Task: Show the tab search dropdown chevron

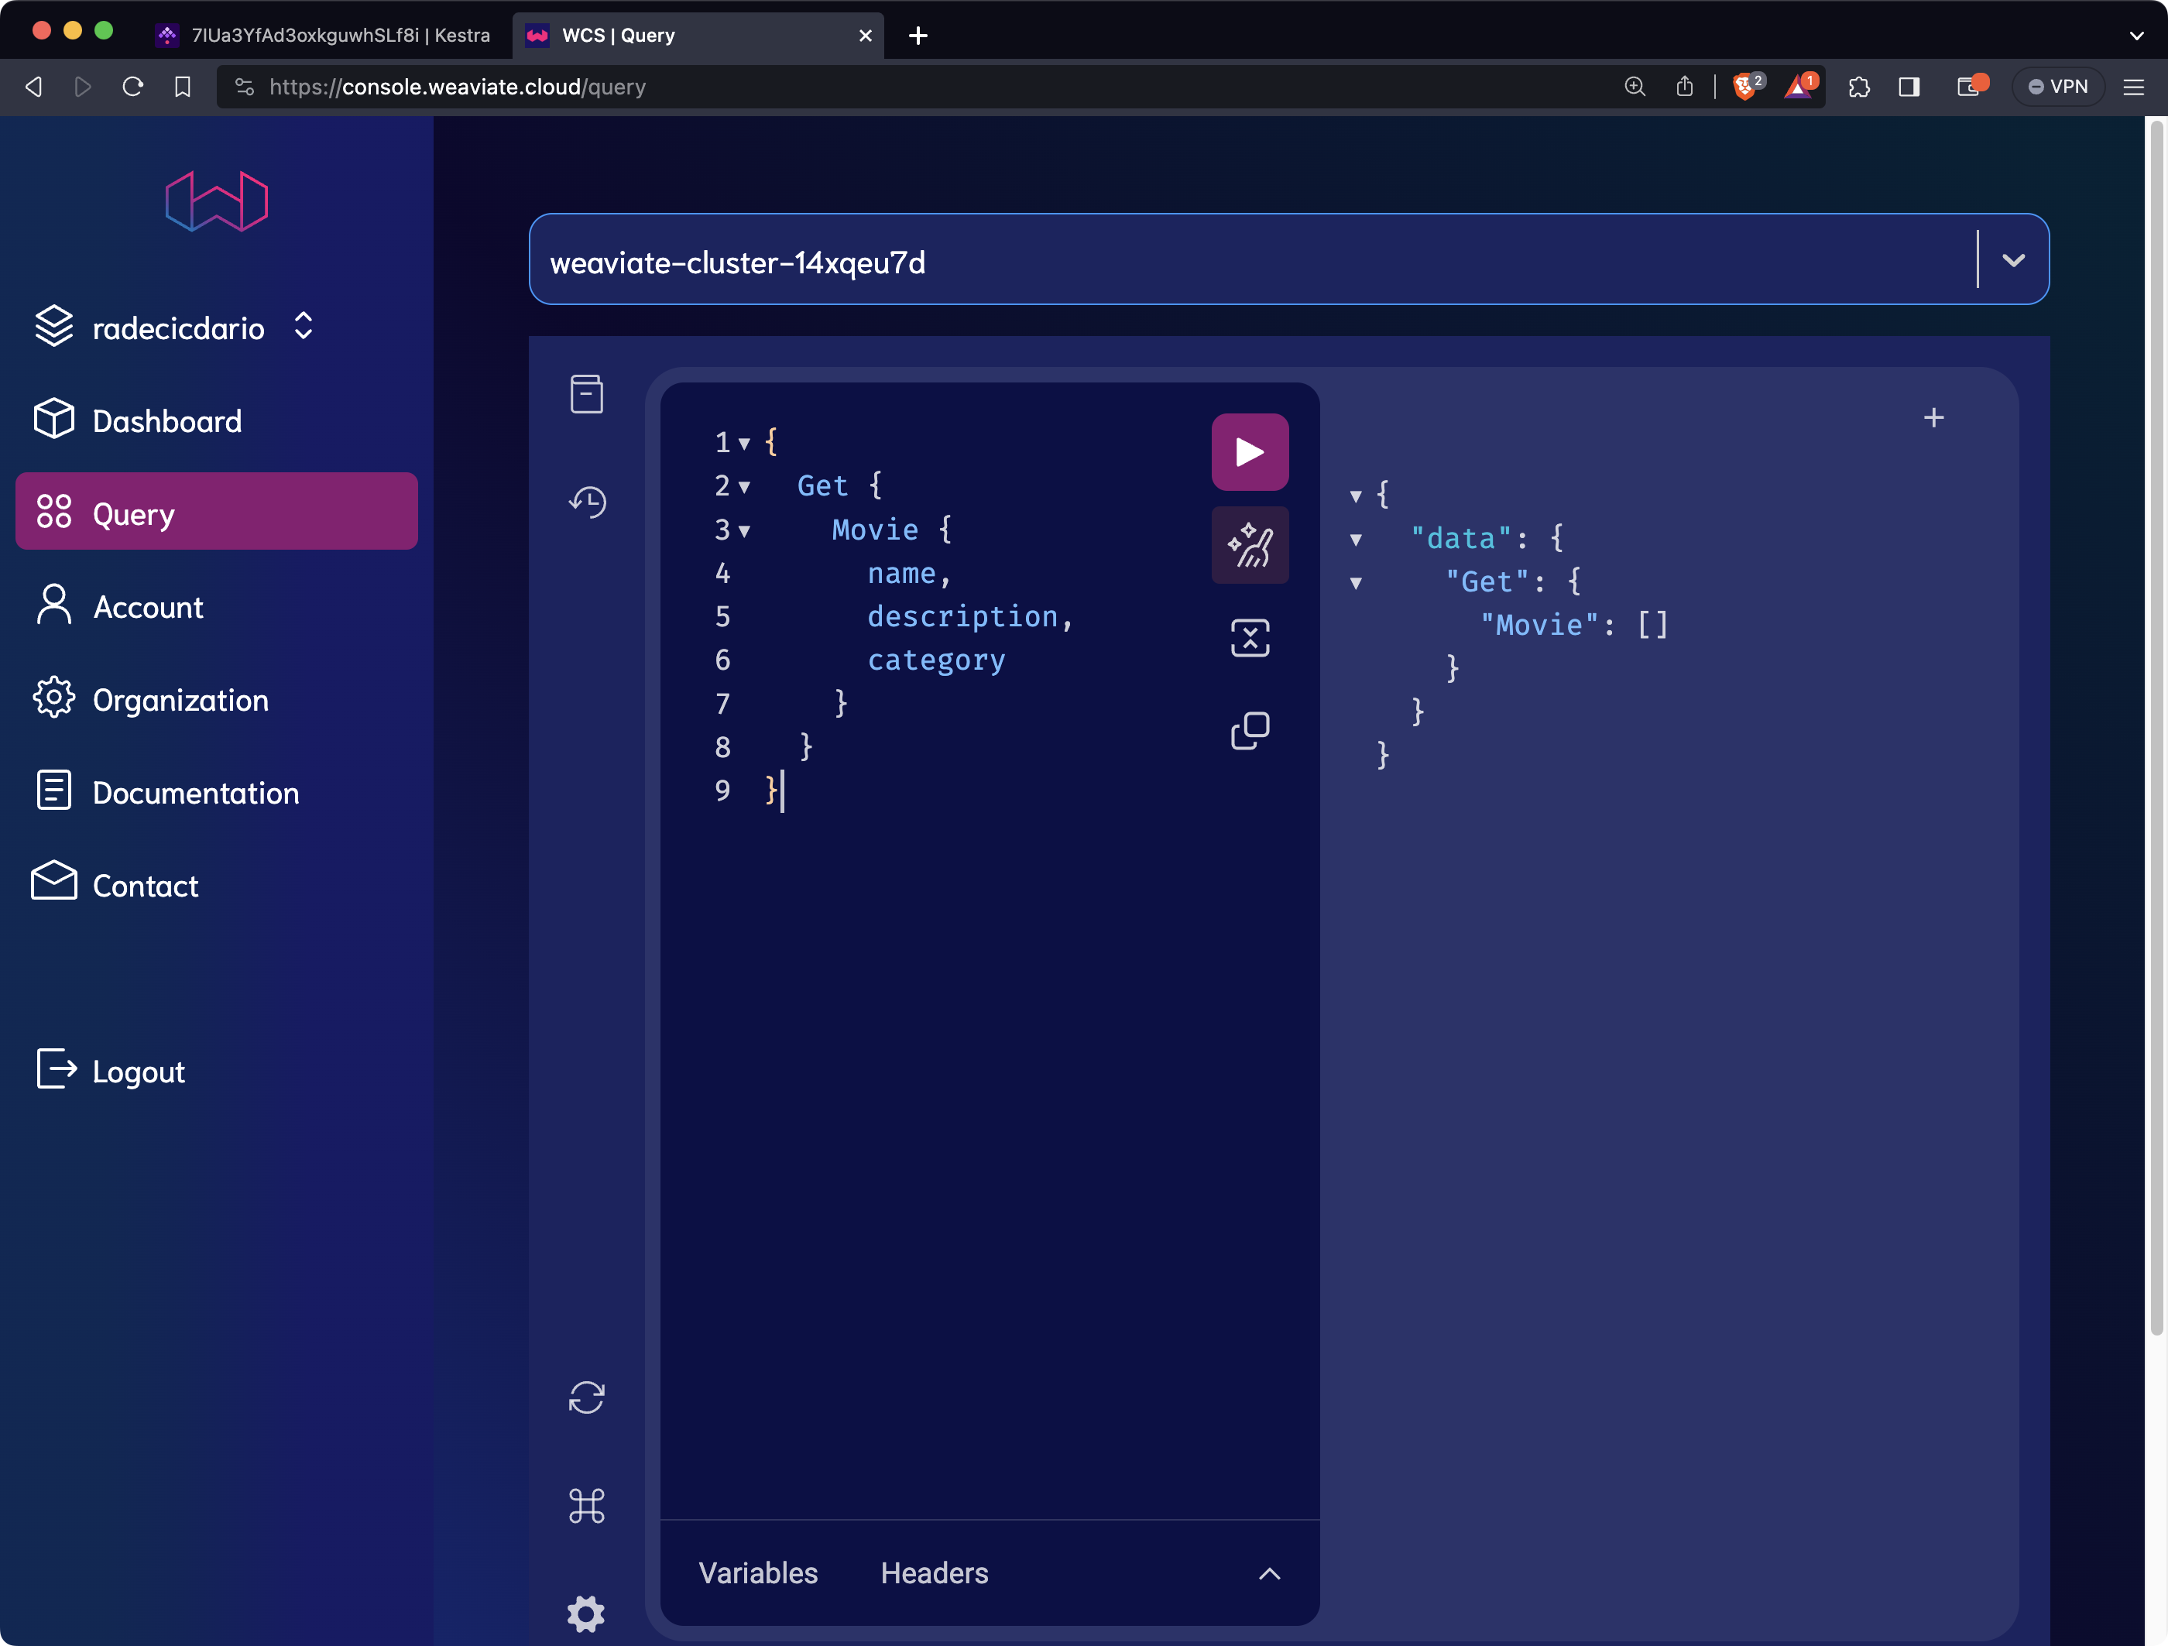Action: (x=2136, y=36)
